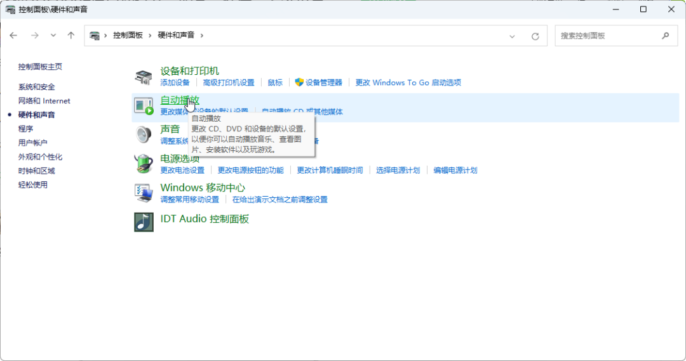Image resolution: width=686 pixels, height=361 pixels.
Task: Refresh the control panel view
Action: [535, 36]
